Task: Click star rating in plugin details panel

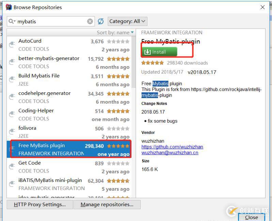Action: (x=152, y=63)
